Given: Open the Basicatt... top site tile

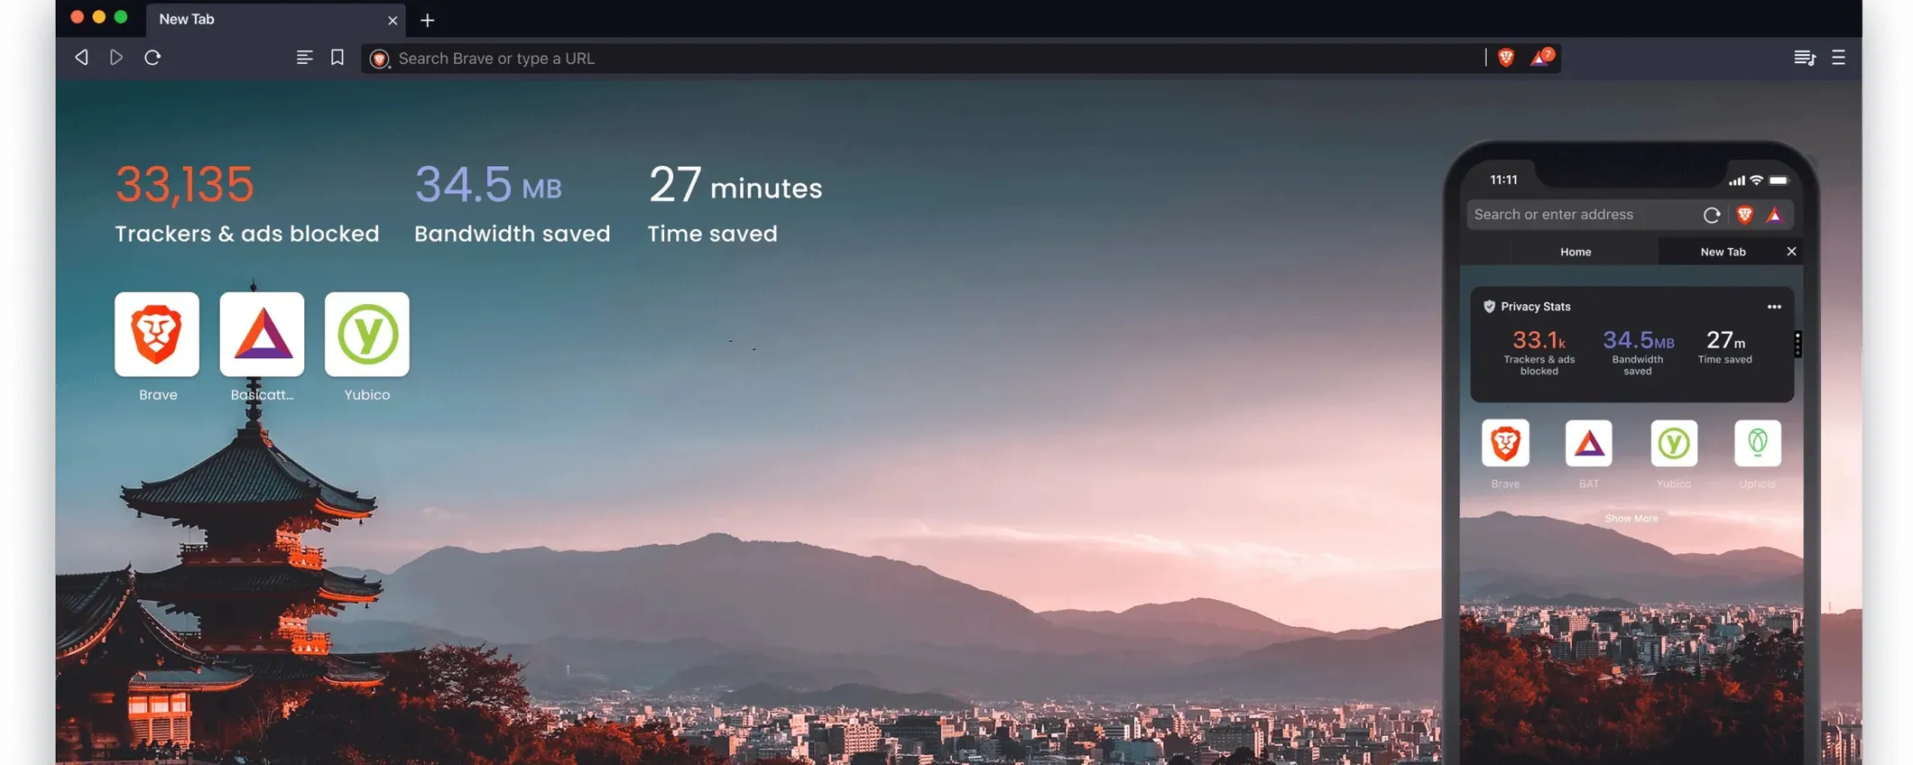Looking at the screenshot, I should pyautogui.click(x=262, y=334).
